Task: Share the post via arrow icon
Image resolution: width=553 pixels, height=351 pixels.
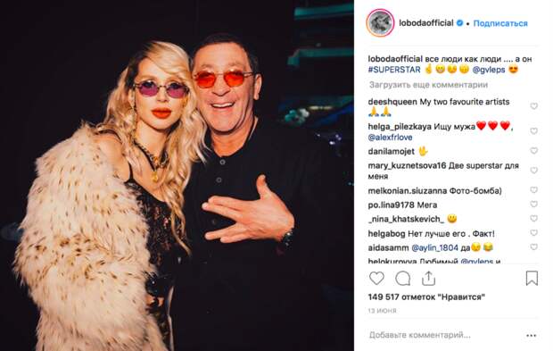Action: pyautogui.click(x=428, y=279)
